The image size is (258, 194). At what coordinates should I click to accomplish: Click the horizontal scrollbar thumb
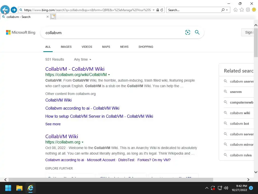(x=111, y=180)
